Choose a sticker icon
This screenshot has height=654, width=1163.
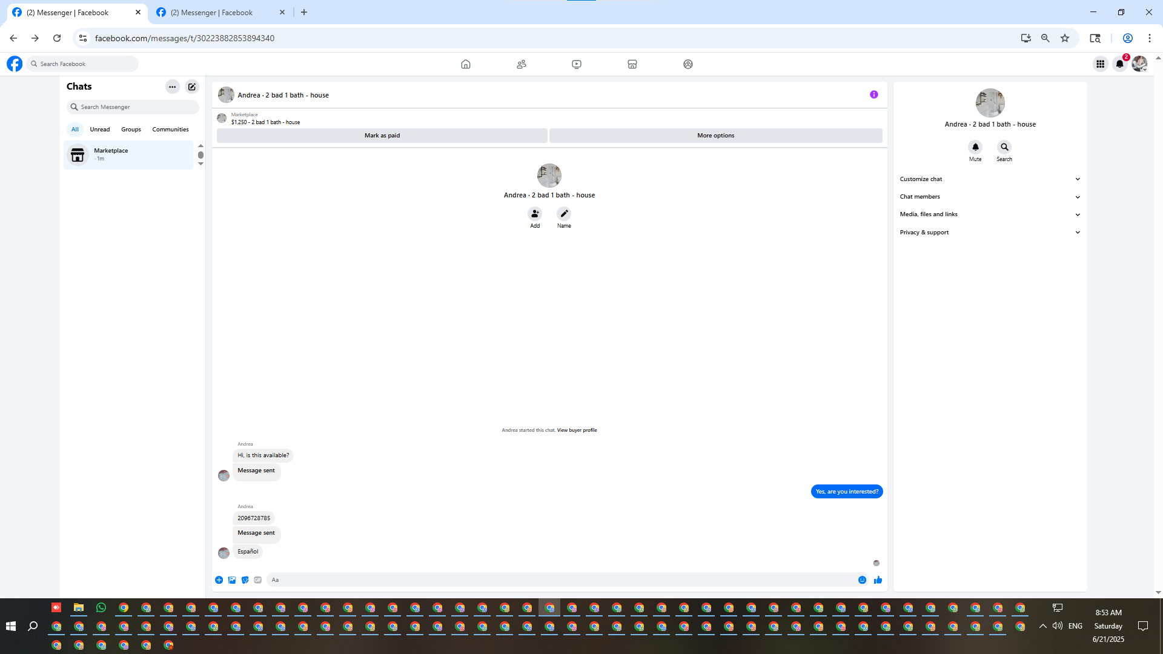245,580
